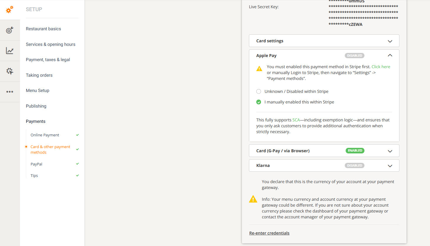The width and height of the screenshot is (430, 246).
Task: Click the currency info warning triangle icon
Action: click(x=253, y=199)
